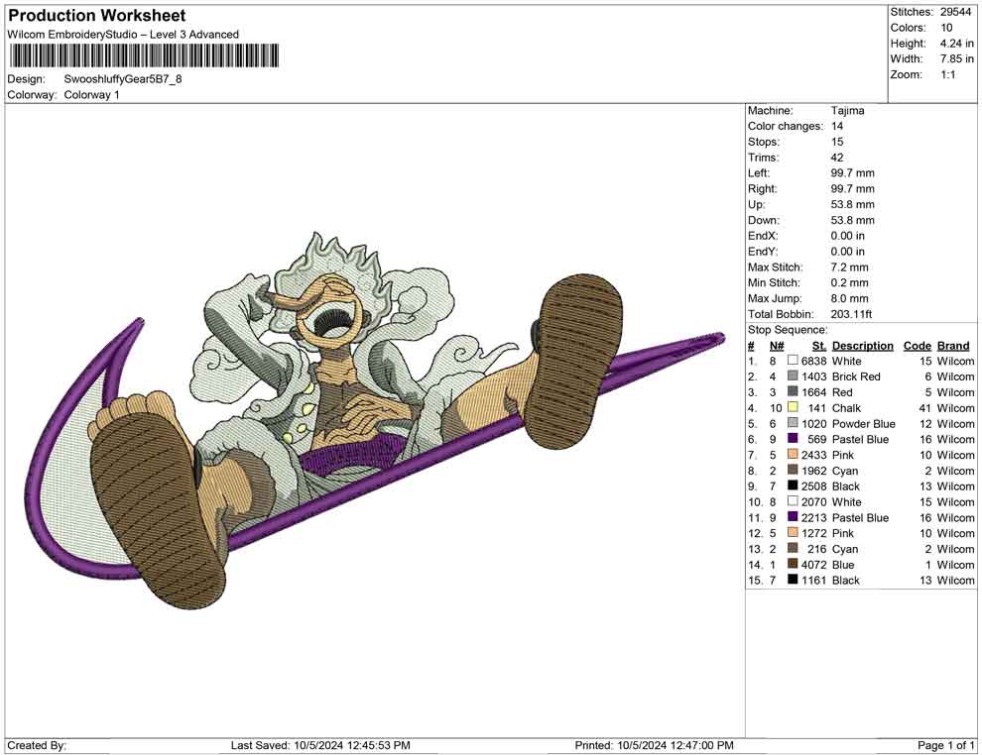Click the White swatch beside stitch count 6838
Image resolution: width=982 pixels, height=755 pixels.
(793, 361)
